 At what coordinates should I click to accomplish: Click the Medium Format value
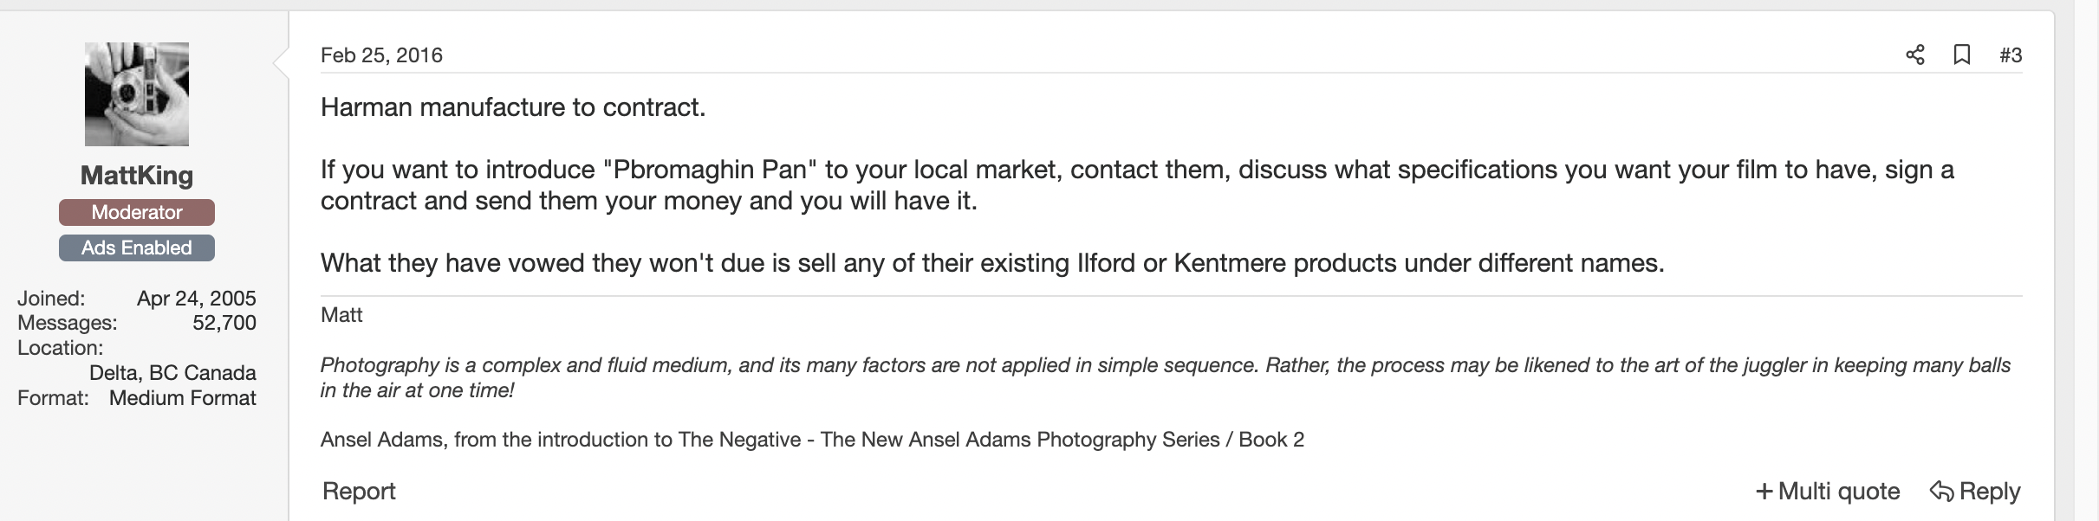pyautogui.click(x=183, y=398)
